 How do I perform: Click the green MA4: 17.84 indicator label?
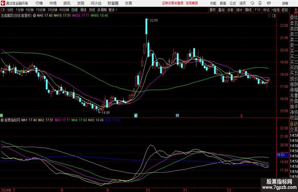point(79,120)
